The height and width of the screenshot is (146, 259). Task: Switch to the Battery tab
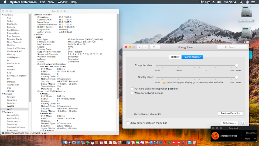click(175, 57)
